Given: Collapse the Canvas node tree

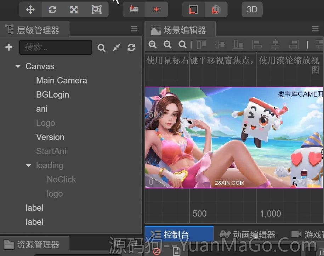Looking at the screenshot, I should tap(18, 66).
